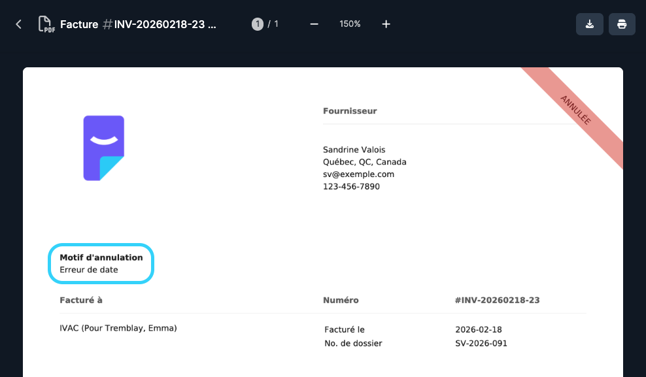Select the 'Erreur de date' cancellation reason
This screenshot has width=646, height=377.
pos(89,270)
